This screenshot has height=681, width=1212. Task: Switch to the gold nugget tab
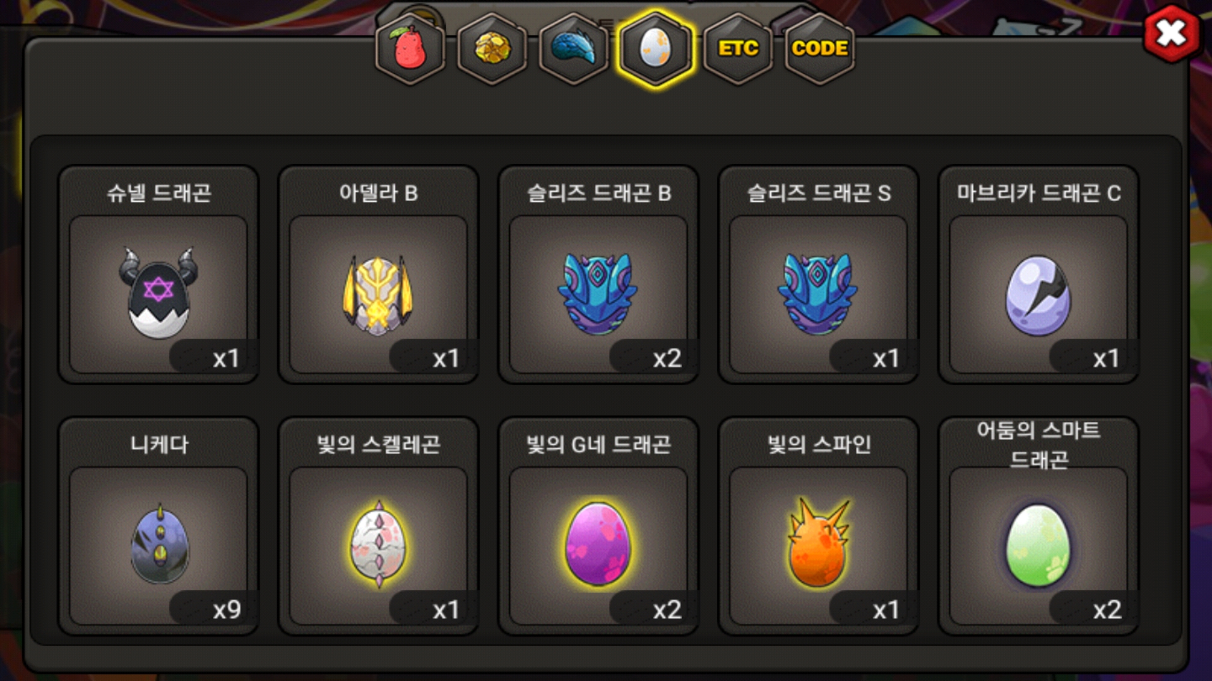click(x=492, y=49)
